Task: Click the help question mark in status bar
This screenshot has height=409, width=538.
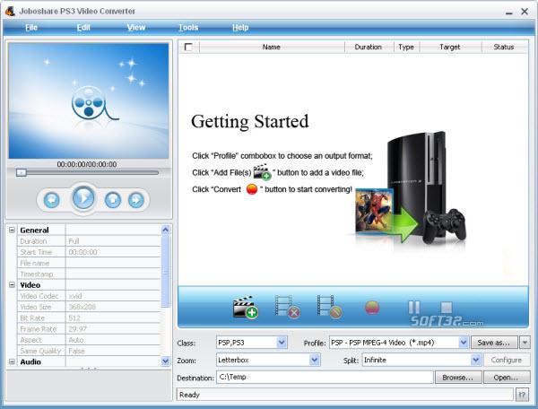Action: tap(522, 395)
